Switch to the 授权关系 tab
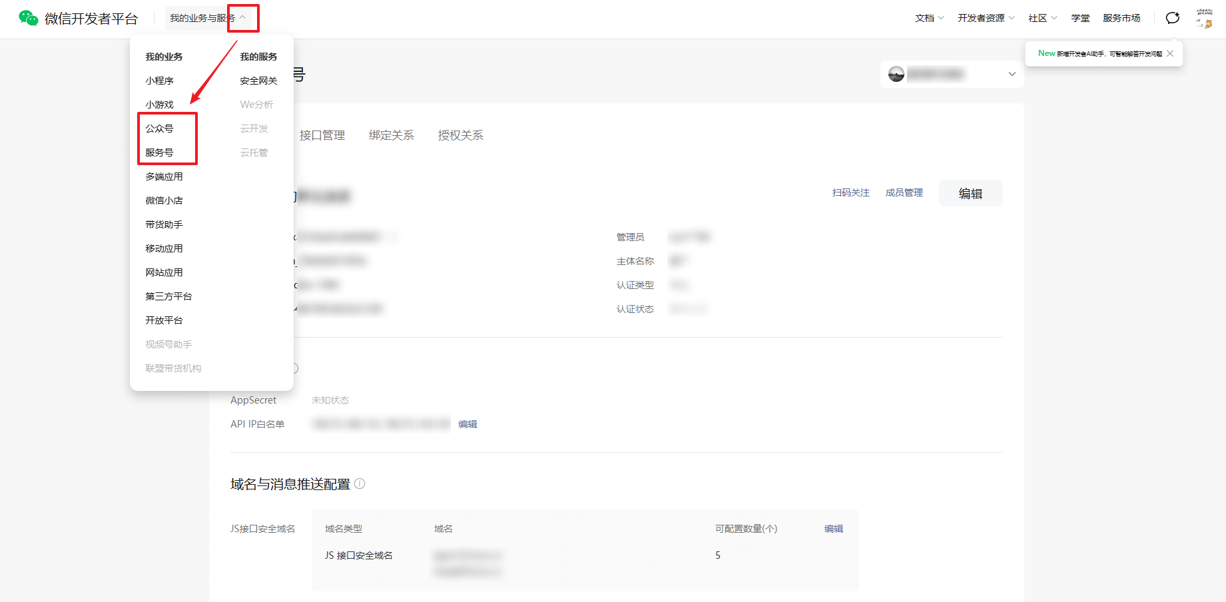This screenshot has width=1226, height=602. 460,135
